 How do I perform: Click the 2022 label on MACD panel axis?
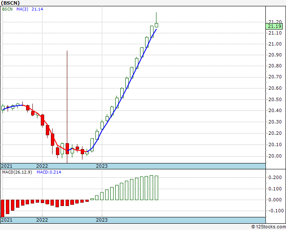pos(42,220)
